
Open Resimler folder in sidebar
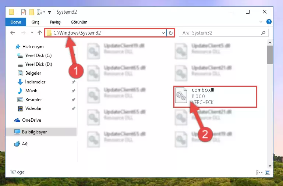pyautogui.click(x=29, y=100)
